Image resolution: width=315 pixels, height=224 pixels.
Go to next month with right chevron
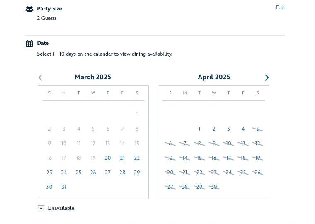pyautogui.click(x=267, y=78)
